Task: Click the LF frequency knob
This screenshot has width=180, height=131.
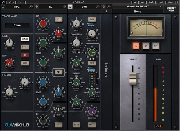Action: coord(58,111)
